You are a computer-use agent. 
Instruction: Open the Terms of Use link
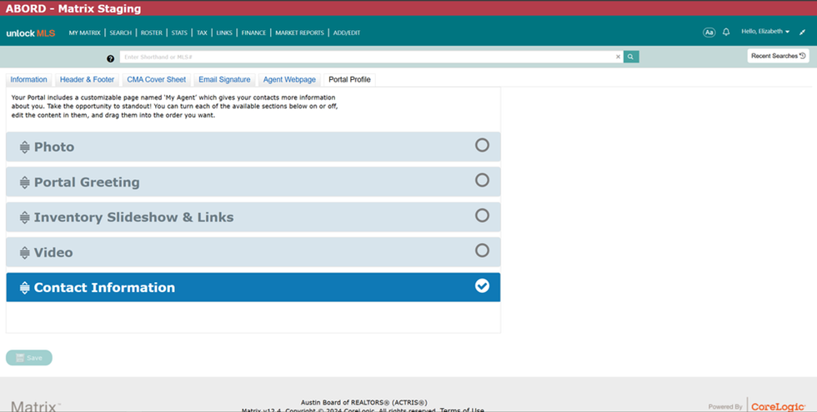click(462, 410)
